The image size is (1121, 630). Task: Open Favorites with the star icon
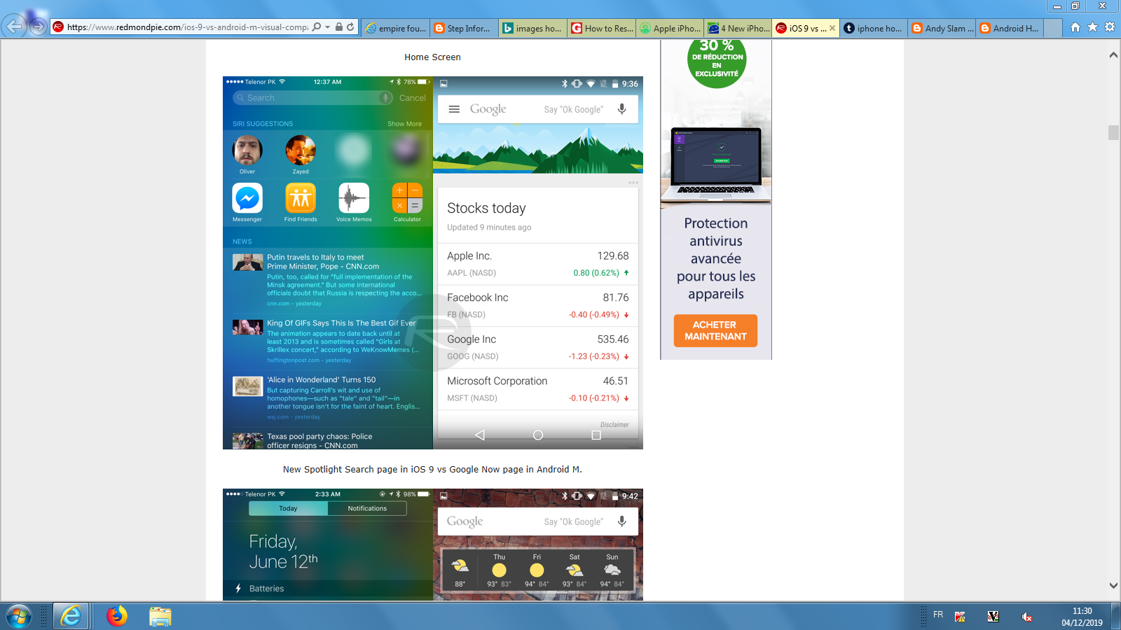1092,27
